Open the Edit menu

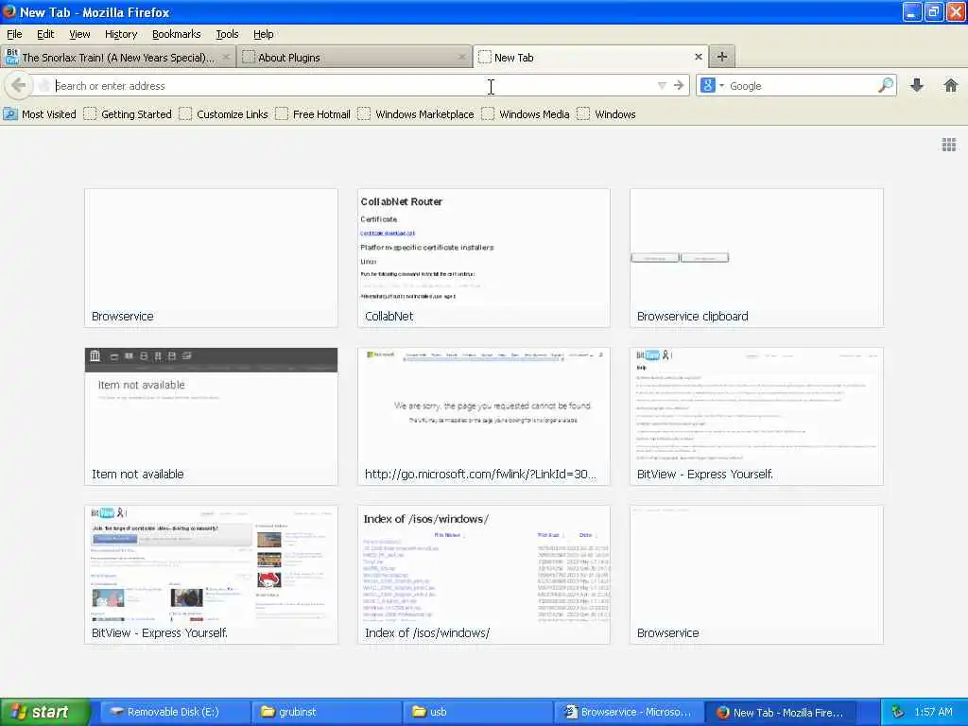(x=45, y=34)
